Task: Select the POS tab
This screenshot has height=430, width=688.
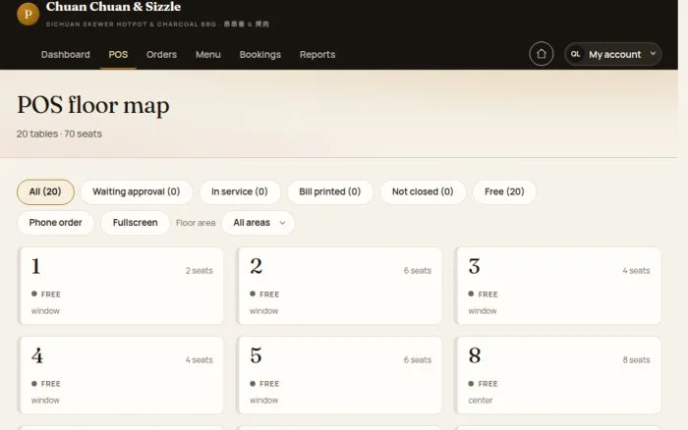Action: (118, 54)
